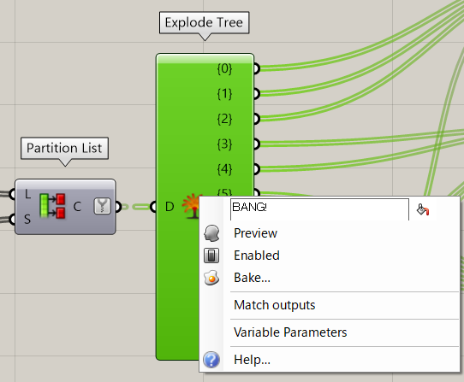
Task: Click the Enabled switch icon
Action: [x=211, y=256]
